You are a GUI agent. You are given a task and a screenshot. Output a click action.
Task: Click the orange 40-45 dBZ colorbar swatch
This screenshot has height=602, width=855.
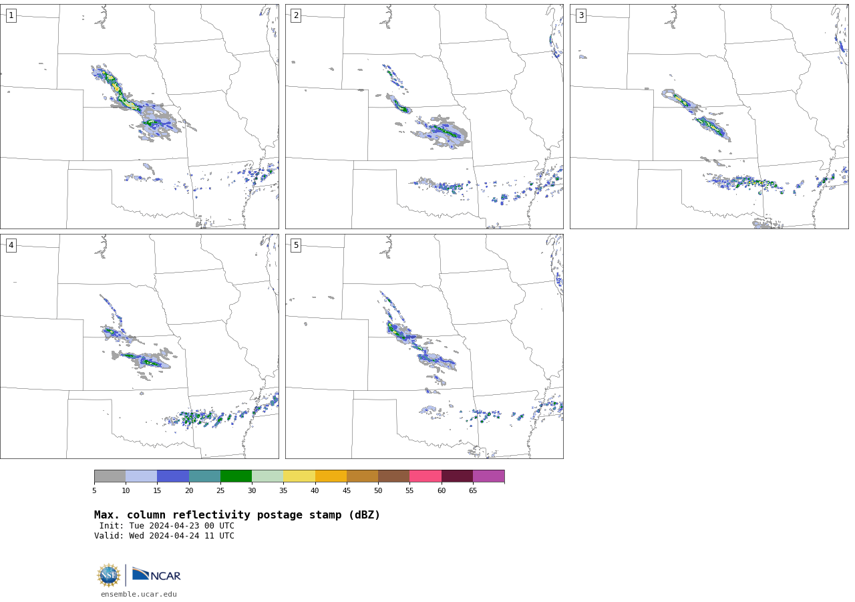[331, 476]
